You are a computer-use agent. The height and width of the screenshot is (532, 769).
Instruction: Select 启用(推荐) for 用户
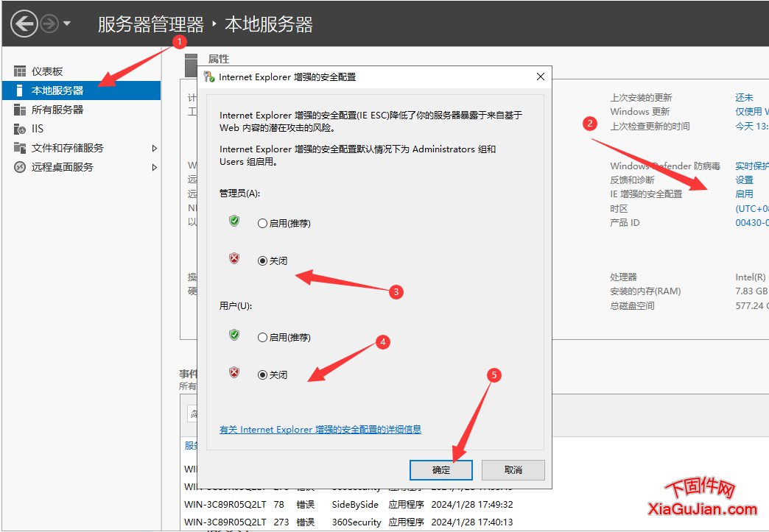click(x=284, y=338)
